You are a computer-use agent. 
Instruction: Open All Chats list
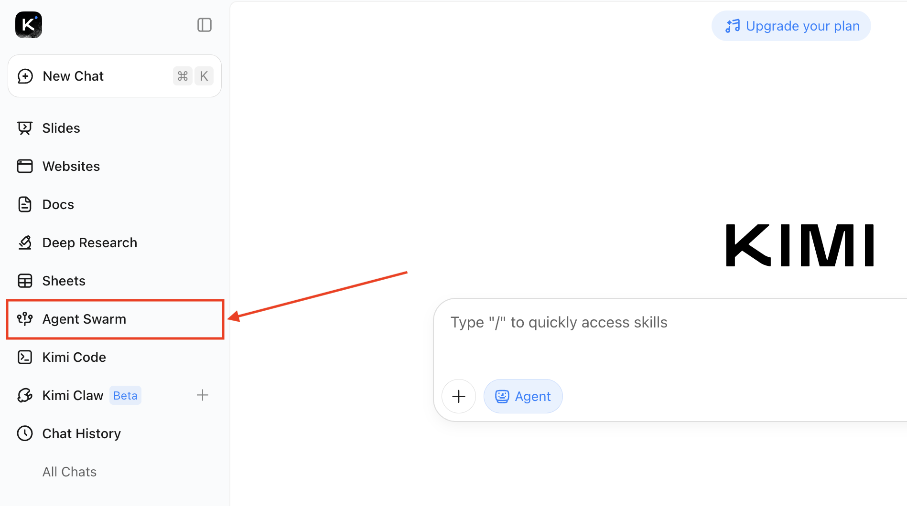pos(70,472)
